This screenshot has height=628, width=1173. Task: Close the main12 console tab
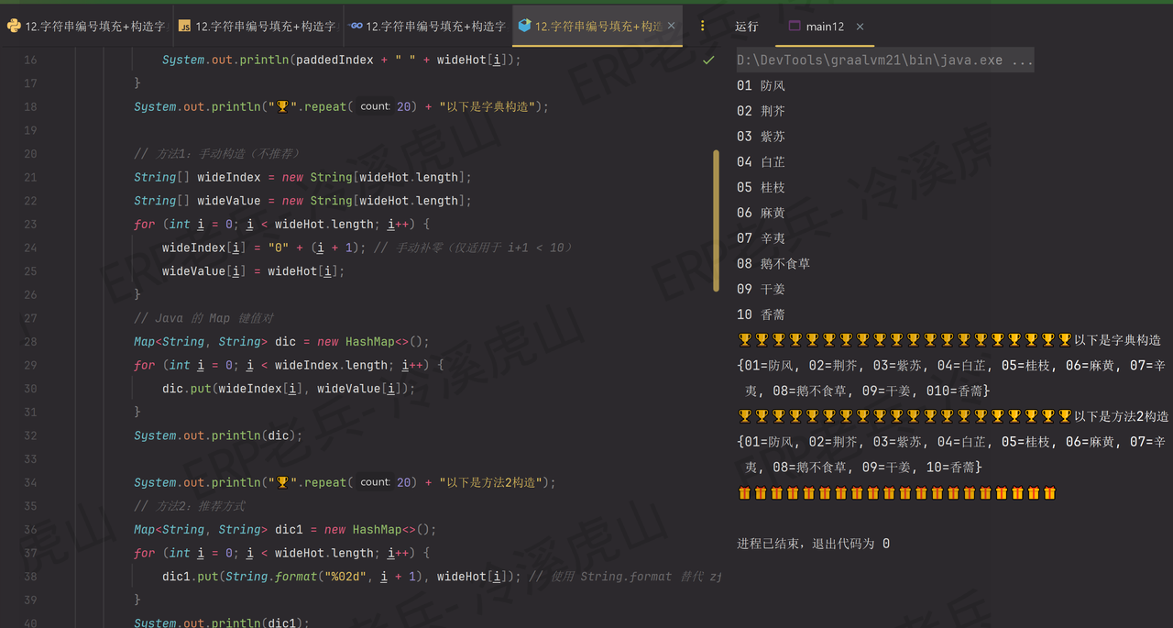tap(860, 27)
